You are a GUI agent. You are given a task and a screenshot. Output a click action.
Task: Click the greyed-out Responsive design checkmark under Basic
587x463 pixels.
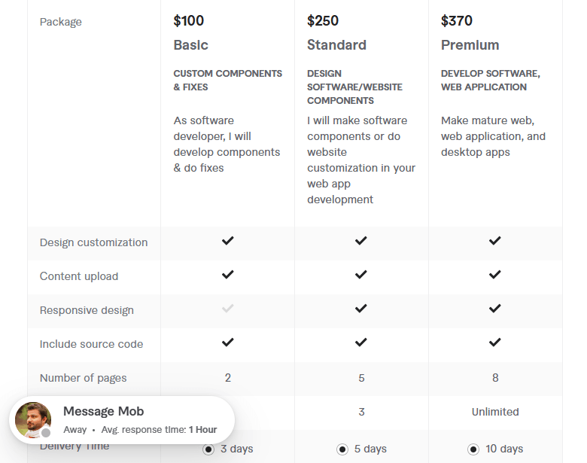click(x=227, y=309)
